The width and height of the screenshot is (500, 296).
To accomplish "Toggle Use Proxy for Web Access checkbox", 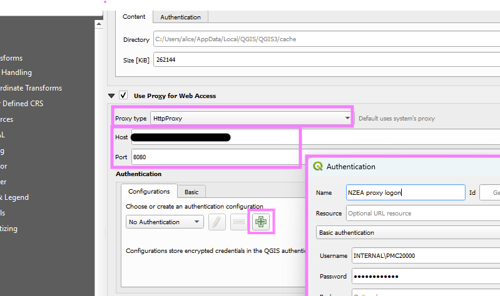I will (x=123, y=95).
